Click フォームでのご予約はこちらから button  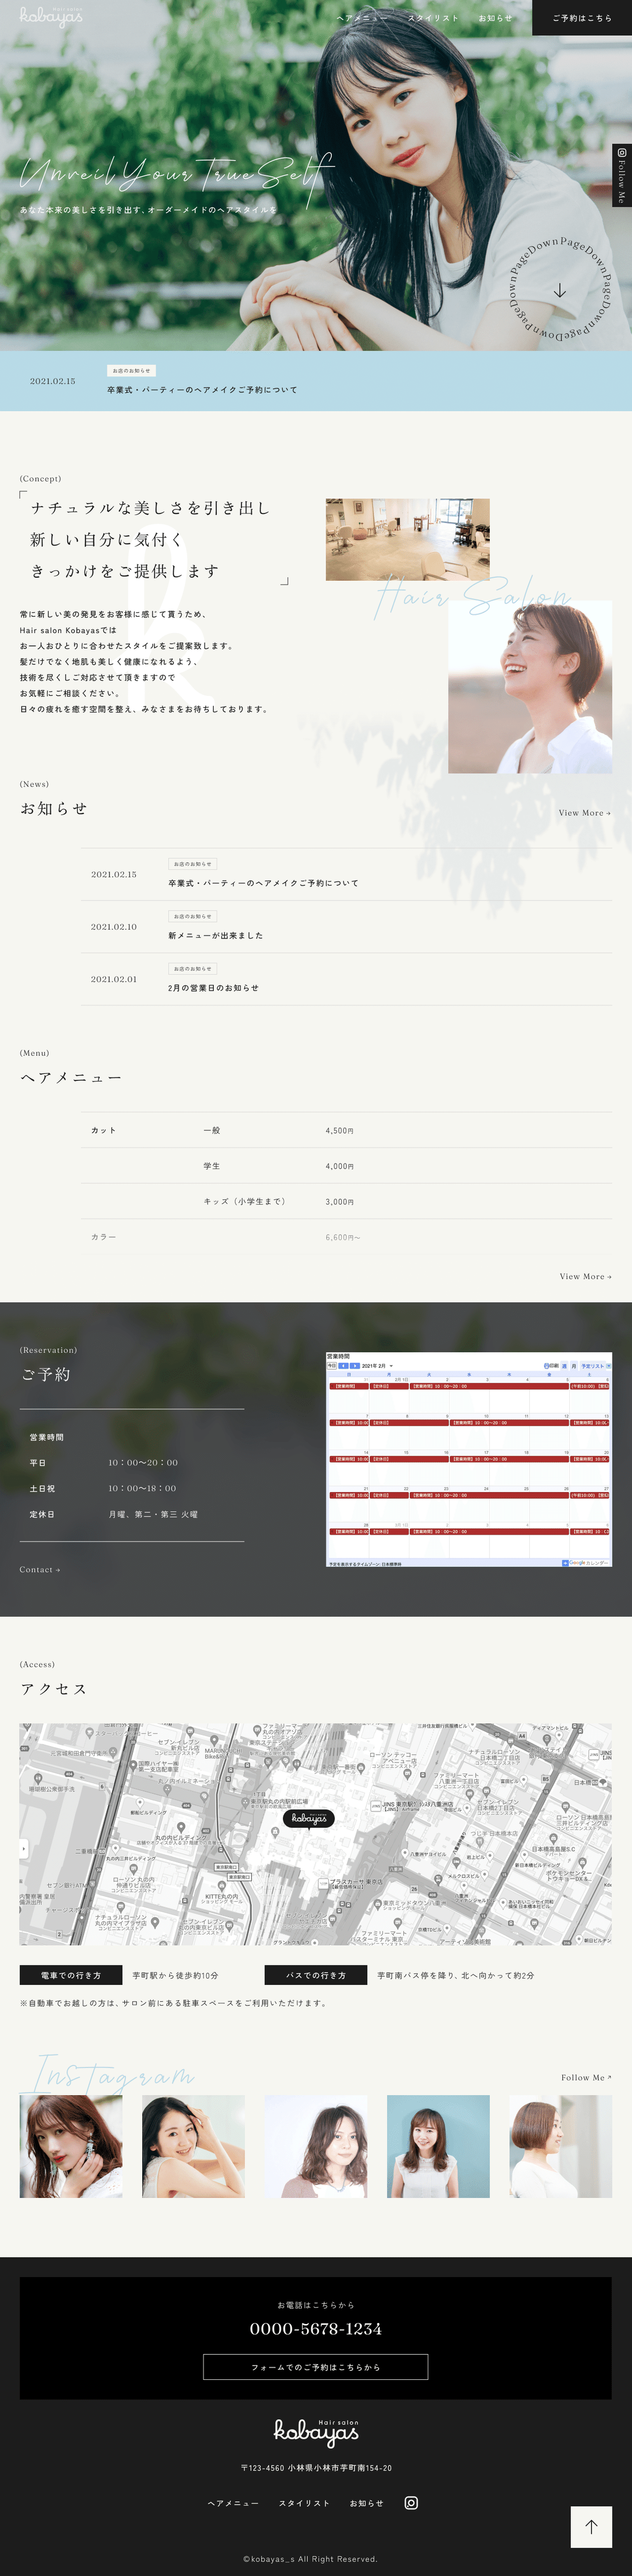coord(315,2367)
